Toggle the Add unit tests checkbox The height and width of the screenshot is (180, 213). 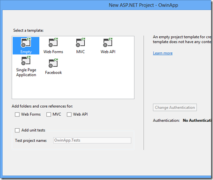click(17, 130)
